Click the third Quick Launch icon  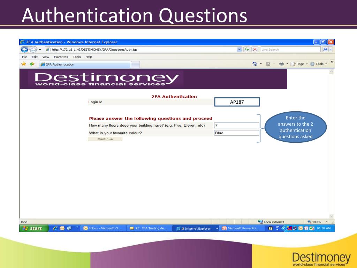[69, 228]
